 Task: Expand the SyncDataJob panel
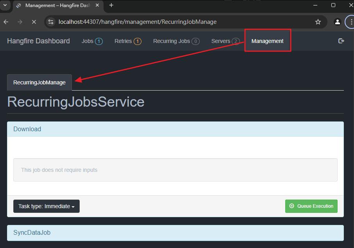[x=175, y=233]
